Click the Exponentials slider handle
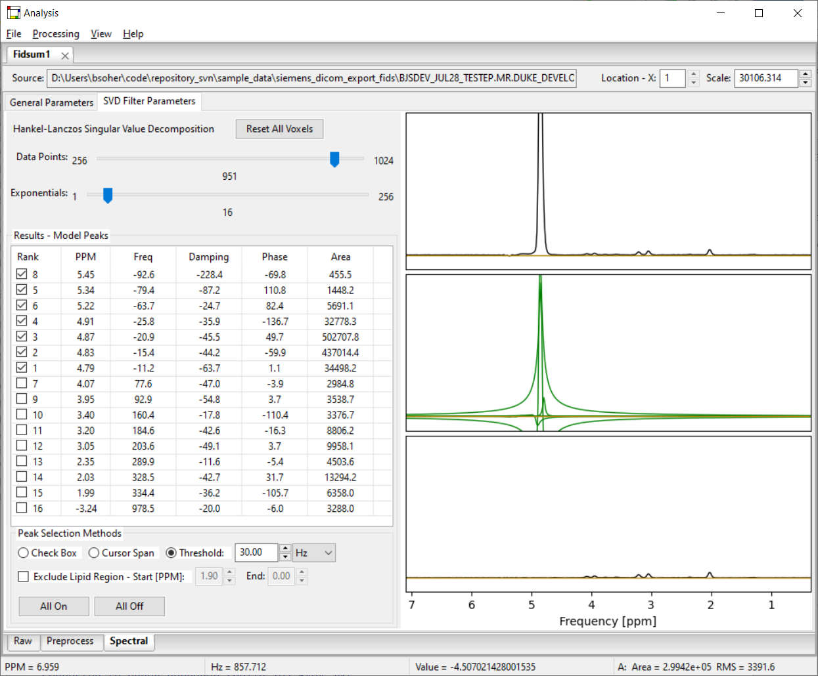The image size is (818, 676). point(106,195)
